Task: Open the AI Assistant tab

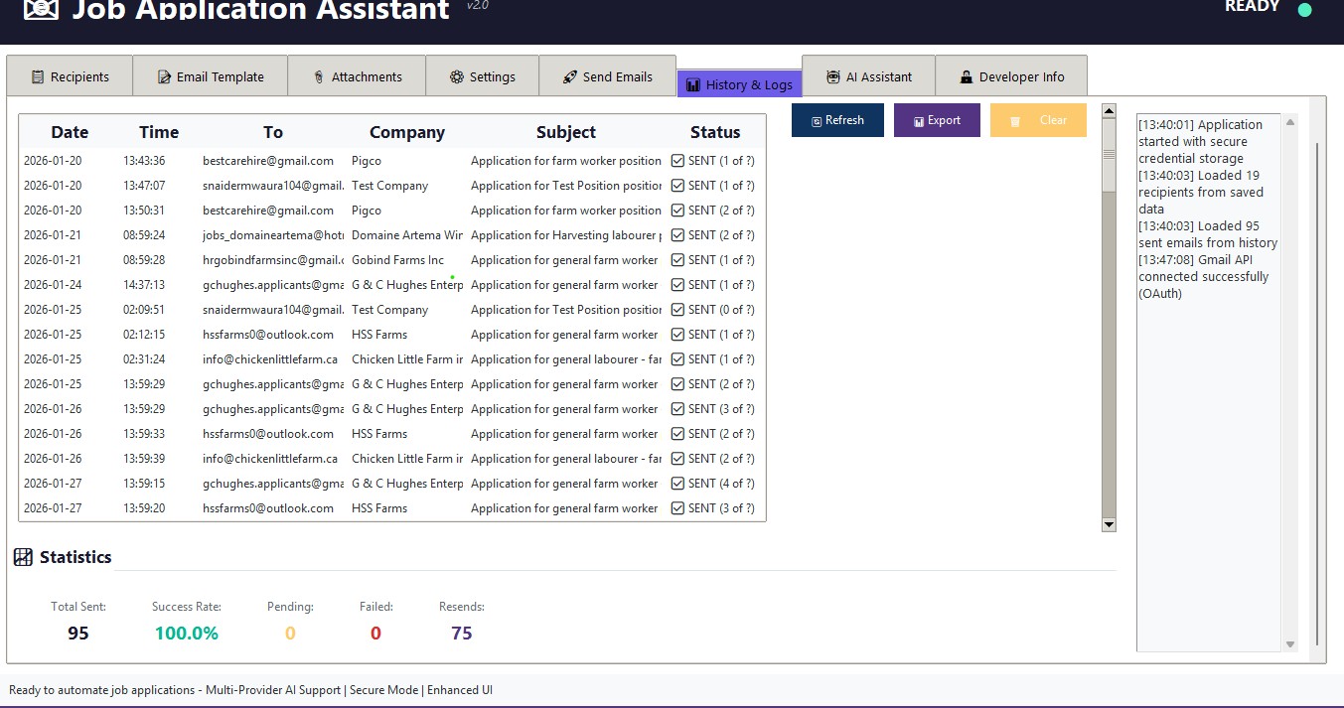Action: click(868, 75)
